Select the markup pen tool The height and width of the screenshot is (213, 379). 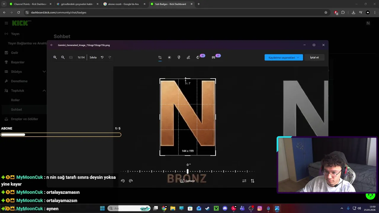(x=188, y=57)
